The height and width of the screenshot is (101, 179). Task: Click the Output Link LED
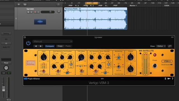[129, 63]
